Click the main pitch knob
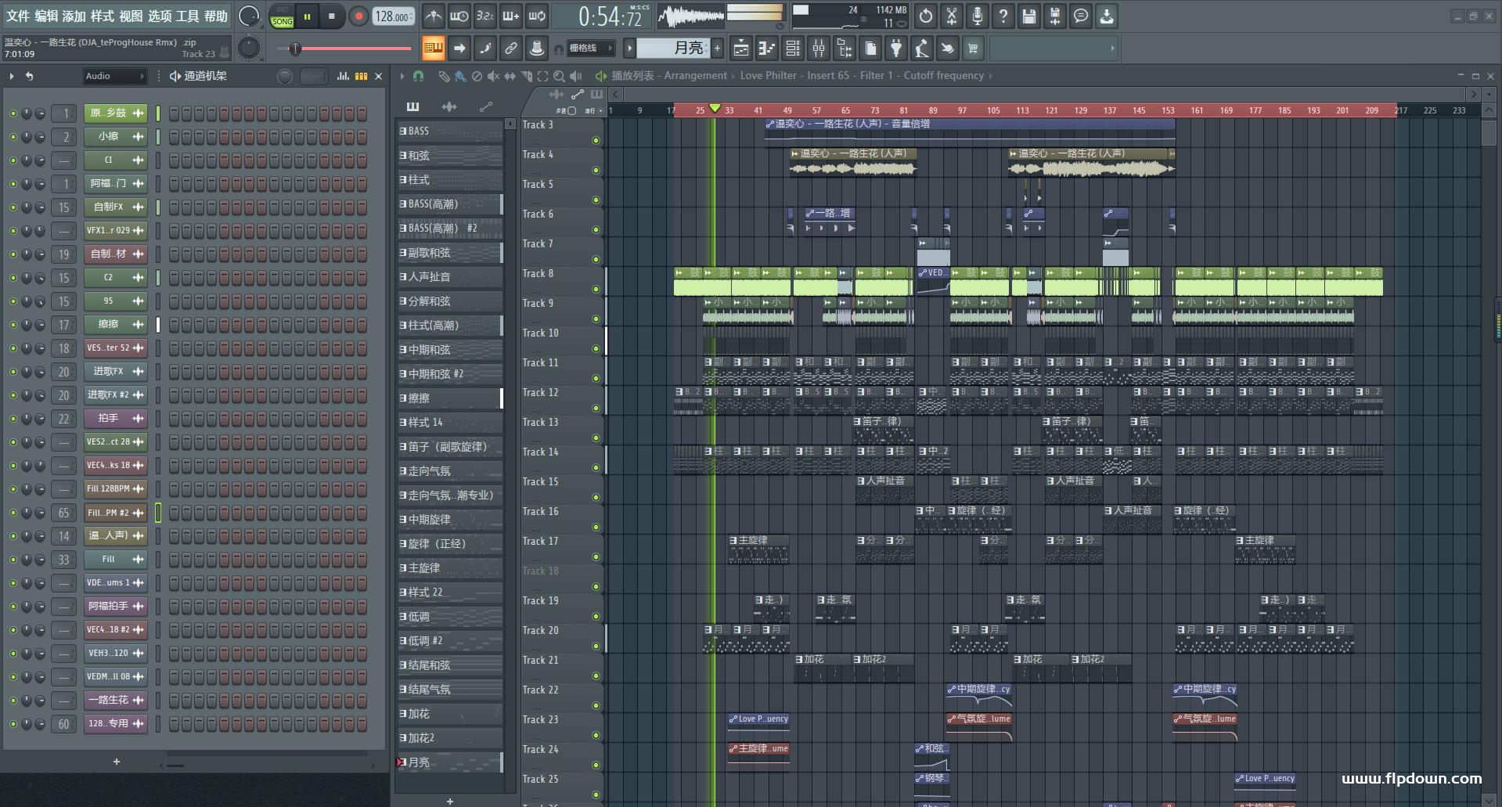1502x807 pixels. click(x=249, y=49)
